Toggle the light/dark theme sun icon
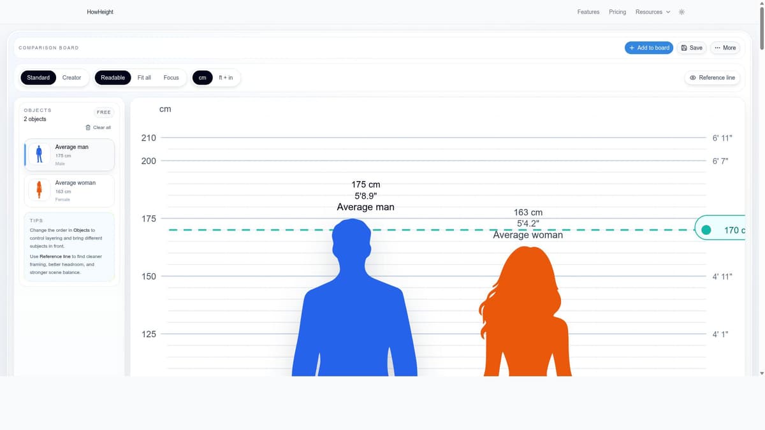 (681, 12)
